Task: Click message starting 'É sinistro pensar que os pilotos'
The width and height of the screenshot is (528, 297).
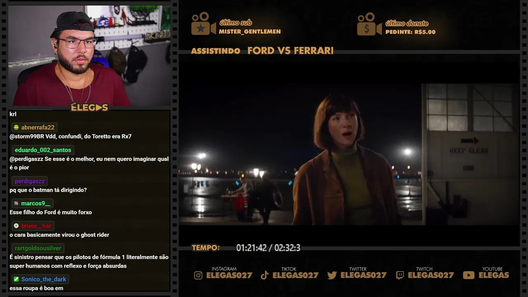Action: pos(89,262)
